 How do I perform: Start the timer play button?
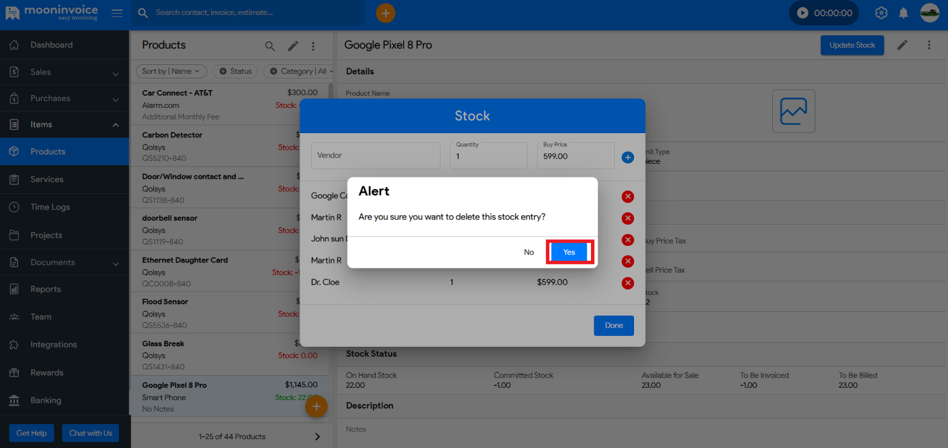coord(803,13)
